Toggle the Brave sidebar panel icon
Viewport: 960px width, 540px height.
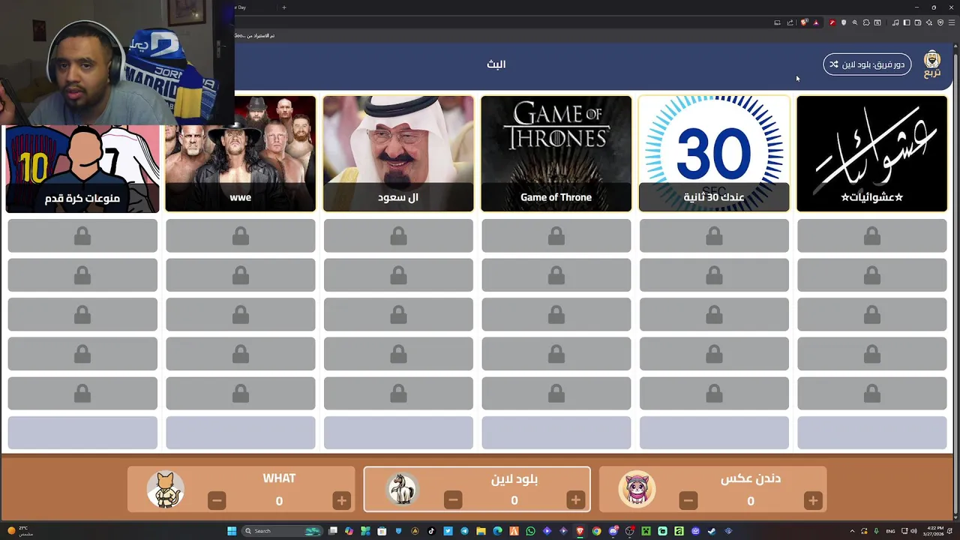coord(907,22)
